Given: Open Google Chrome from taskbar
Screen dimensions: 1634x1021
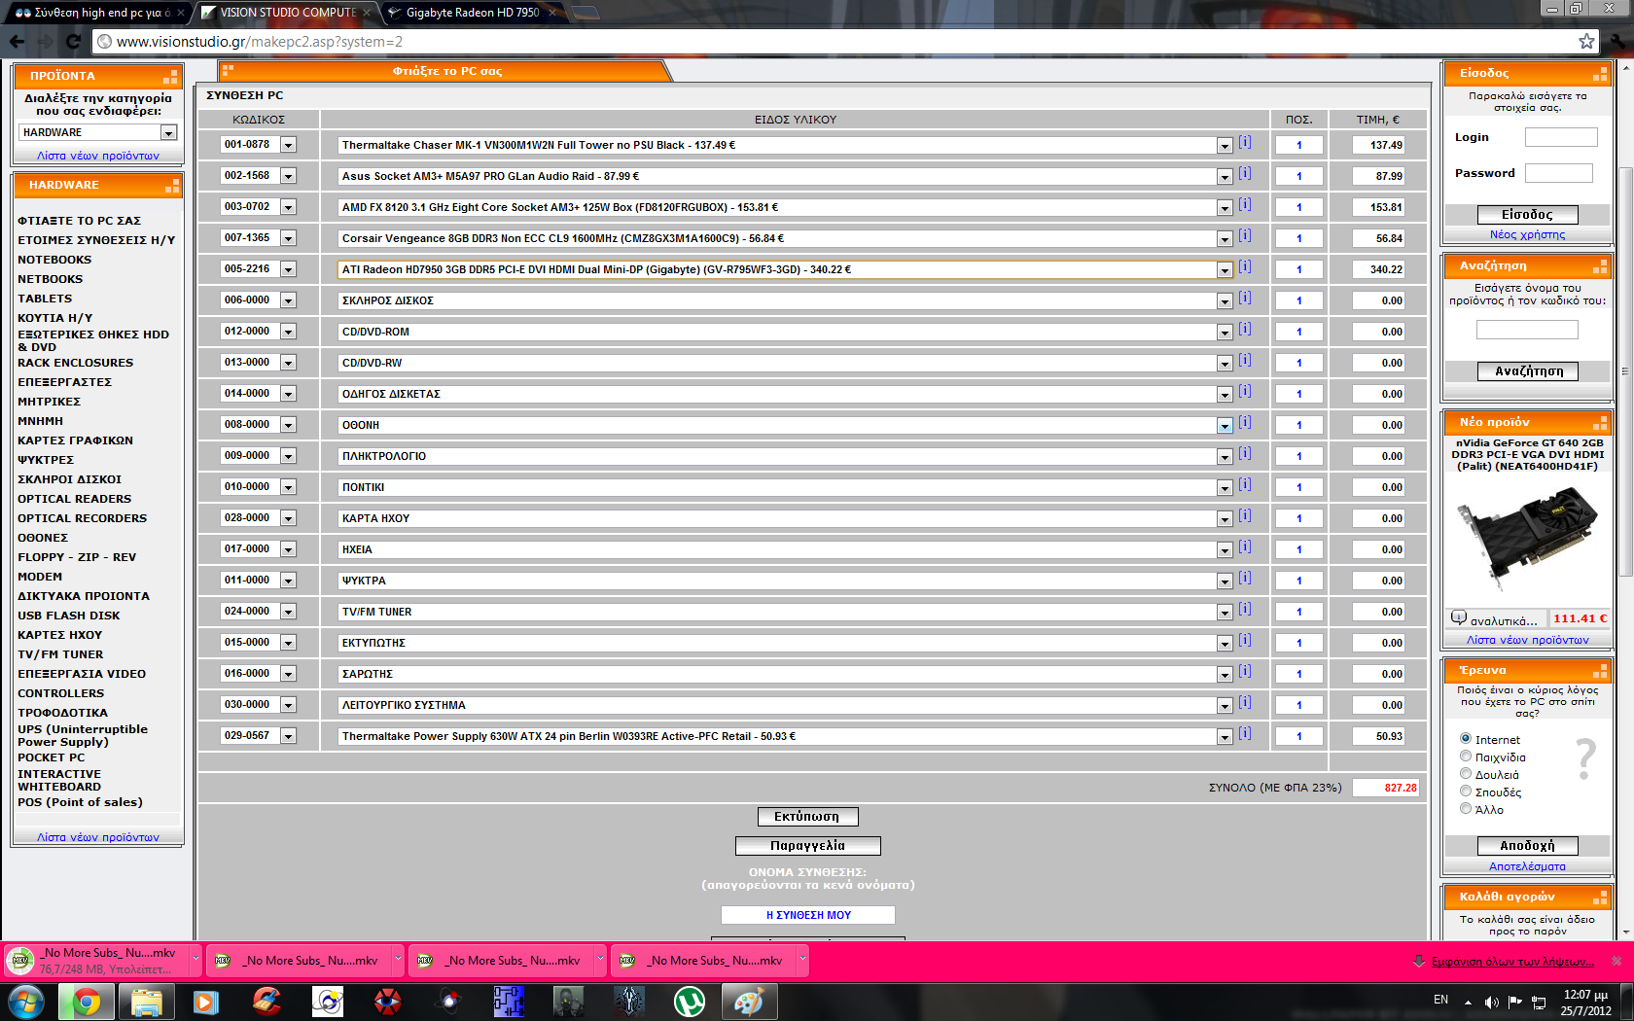Looking at the screenshot, I should [x=87, y=1002].
